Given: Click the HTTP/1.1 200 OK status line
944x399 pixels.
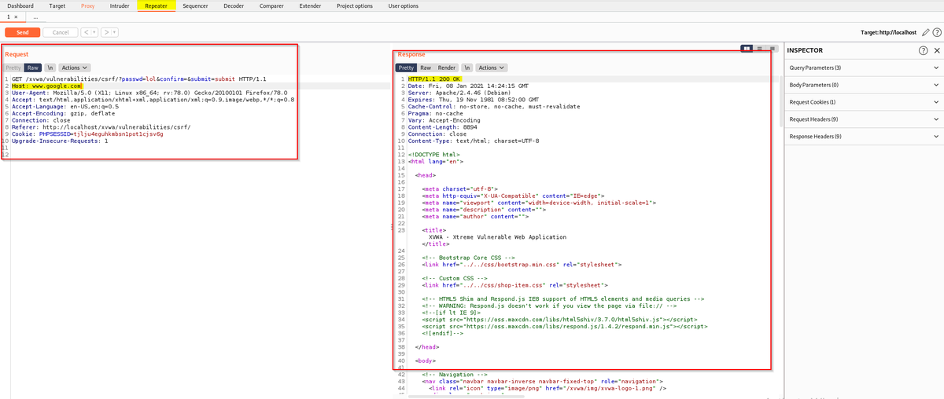Looking at the screenshot, I should click(434, 79).
